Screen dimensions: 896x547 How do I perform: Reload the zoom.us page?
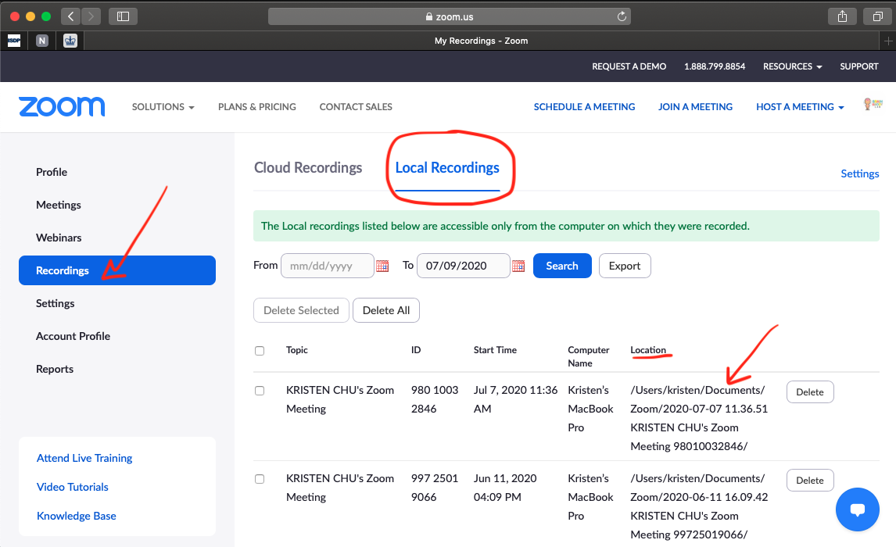pyautogui.click(x=622, y=16)
